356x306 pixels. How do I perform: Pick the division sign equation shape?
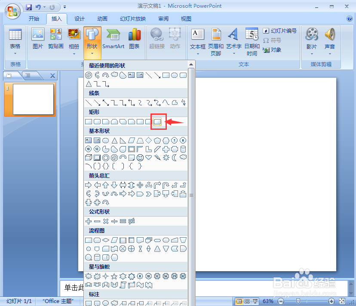pyautogui.click(x=114, y=221)
